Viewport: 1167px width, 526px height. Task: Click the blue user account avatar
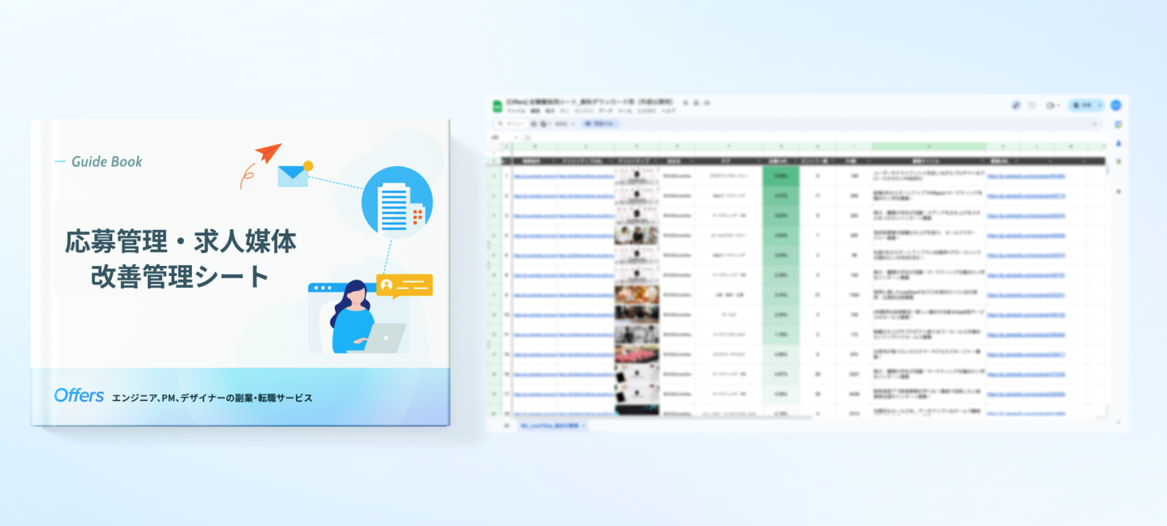point(1116,105)
